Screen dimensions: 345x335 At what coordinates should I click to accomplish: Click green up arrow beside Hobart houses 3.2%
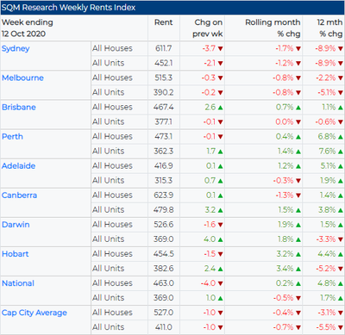point(298,254)
